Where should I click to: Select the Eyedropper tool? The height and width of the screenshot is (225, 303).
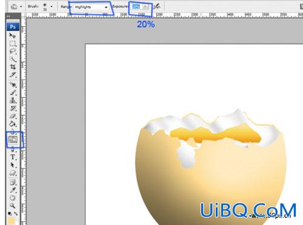13,190
